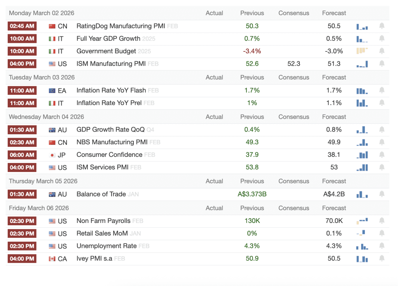Click Canada flag icon in Ivey PMI row

(52, 259)
